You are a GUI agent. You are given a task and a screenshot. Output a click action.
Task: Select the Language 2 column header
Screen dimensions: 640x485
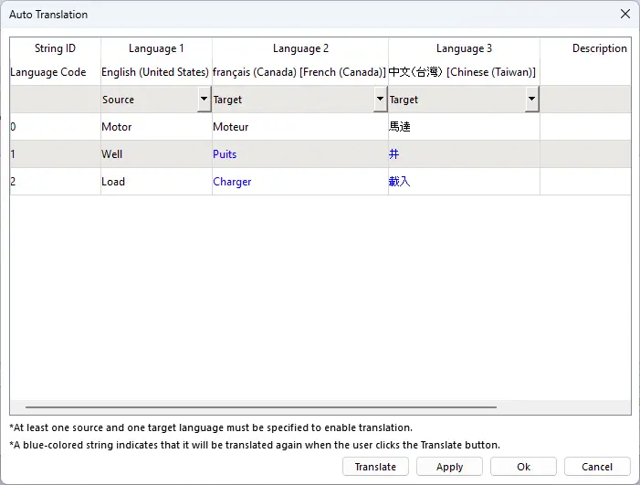(300, 48)
